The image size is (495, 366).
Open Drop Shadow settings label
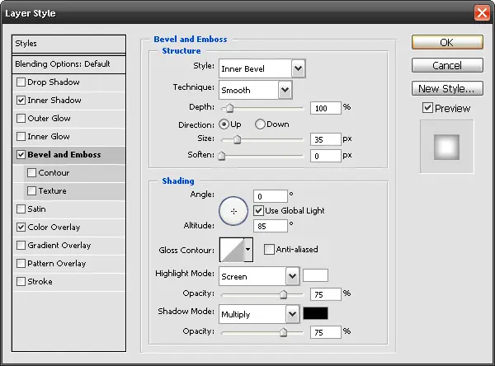point(54,82)
